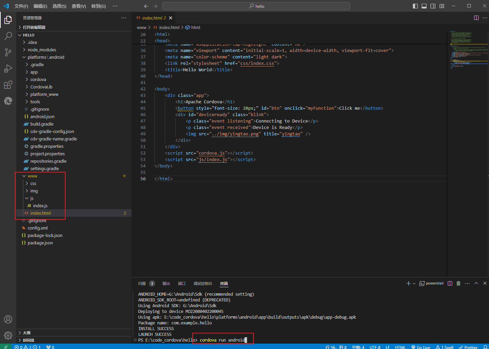
Task: Open the Edge browser tools icon
Action: 8,101
